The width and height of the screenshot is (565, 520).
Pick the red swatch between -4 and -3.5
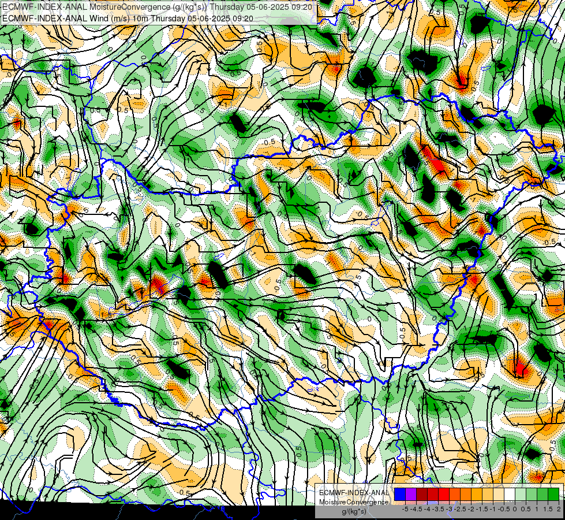click(x=433, y=495)
